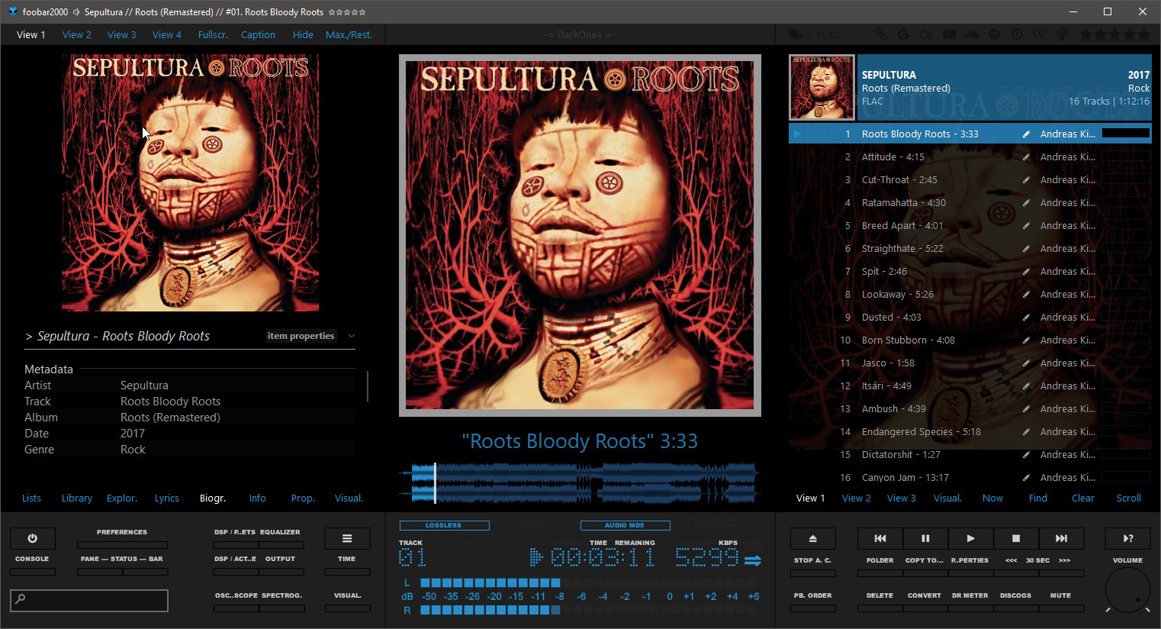1161x629 pixels.
Task: Click the Metadata panel scrollbar
Action: tap(368, 386)
